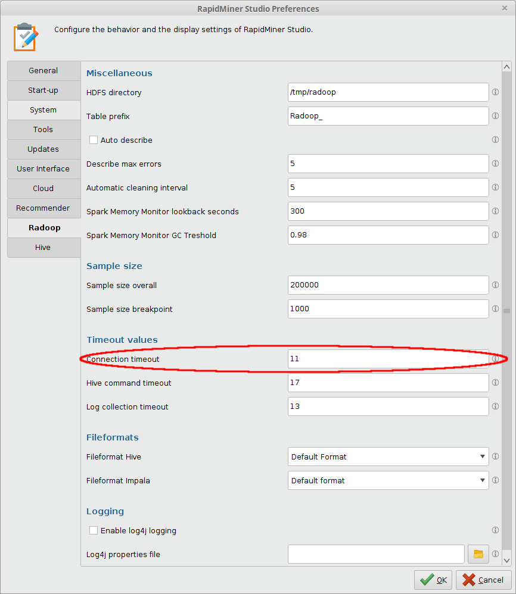Cancel the preferences dialog

coord(483,580)
